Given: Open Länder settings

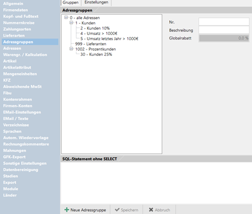Looking at the screenshot, I should click(10, 195).
